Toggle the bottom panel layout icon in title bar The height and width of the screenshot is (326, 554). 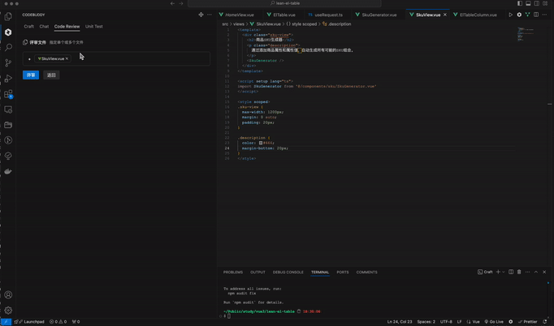528,3
